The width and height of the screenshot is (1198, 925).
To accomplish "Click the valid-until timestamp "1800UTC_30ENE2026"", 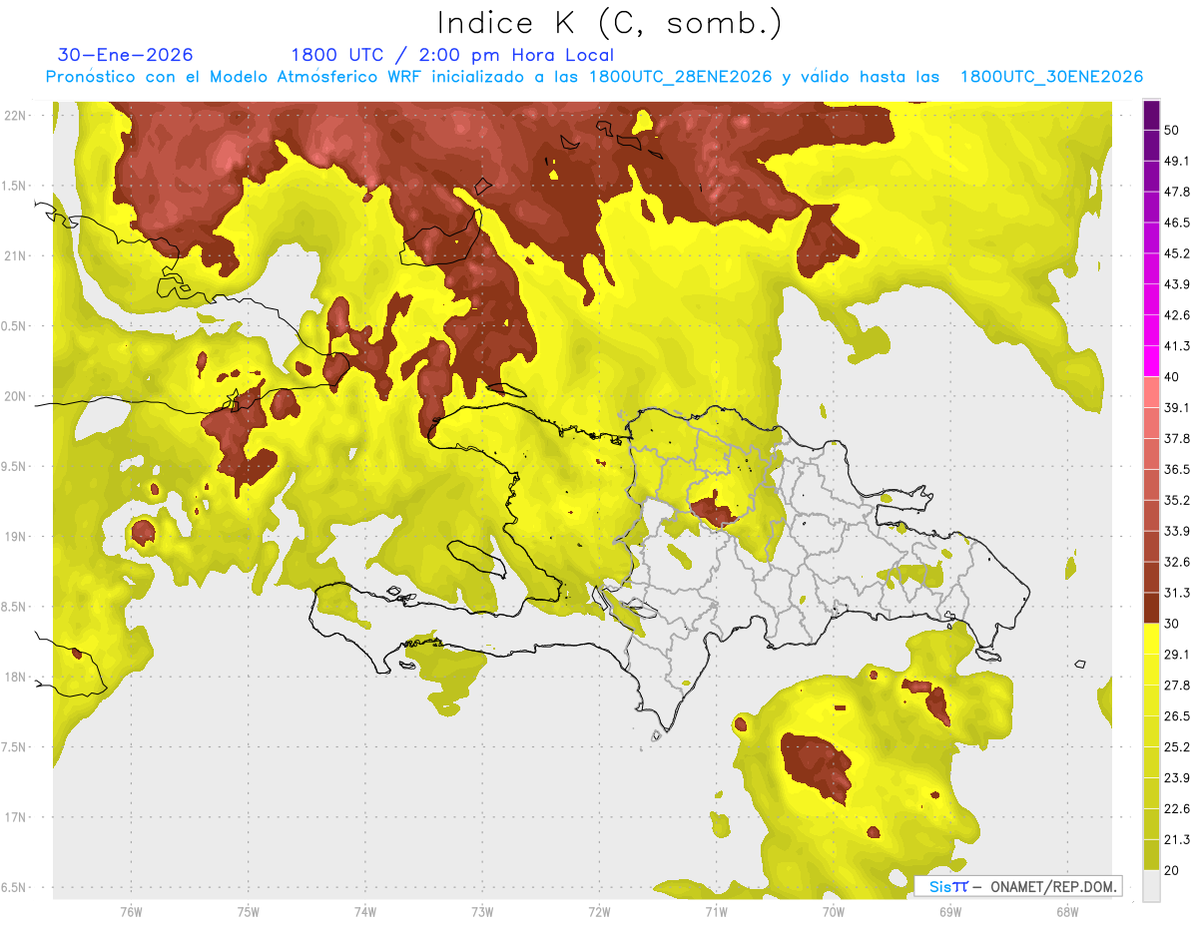I will coord(1051,77).
